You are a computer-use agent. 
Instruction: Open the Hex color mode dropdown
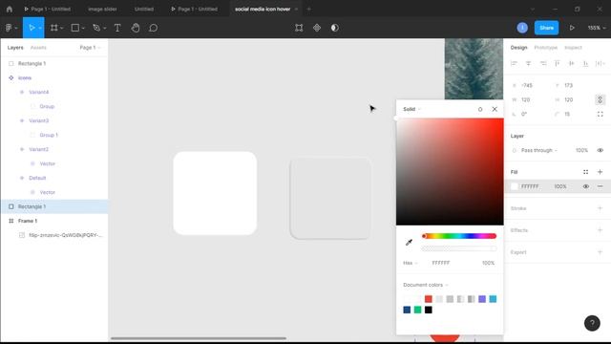pos(411,263)
